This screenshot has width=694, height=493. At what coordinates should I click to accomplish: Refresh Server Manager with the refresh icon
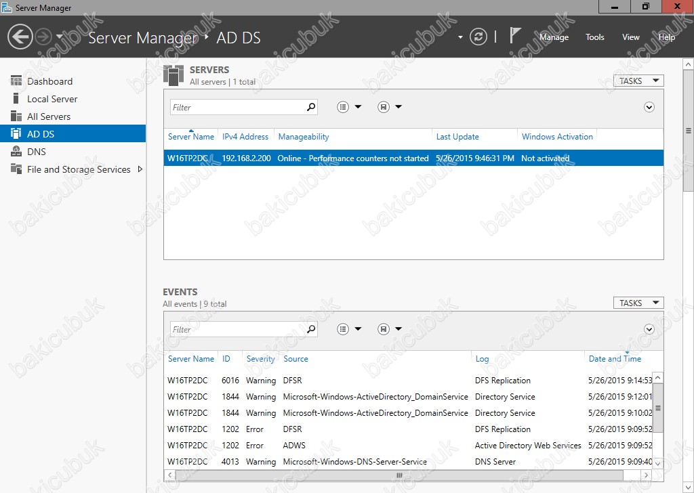click(x=478, y=37)
